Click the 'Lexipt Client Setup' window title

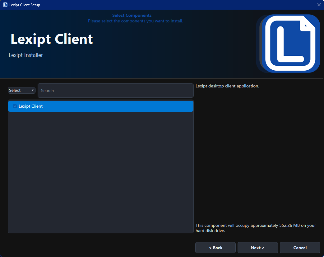pos(25,5)
